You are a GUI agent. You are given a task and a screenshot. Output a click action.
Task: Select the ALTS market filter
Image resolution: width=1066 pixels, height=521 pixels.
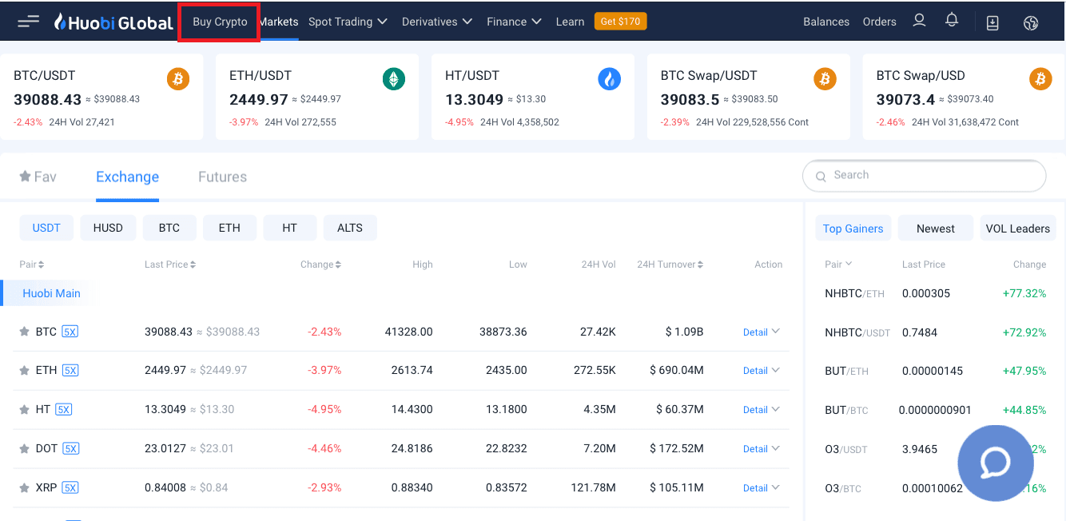click(x=350, y=228)
